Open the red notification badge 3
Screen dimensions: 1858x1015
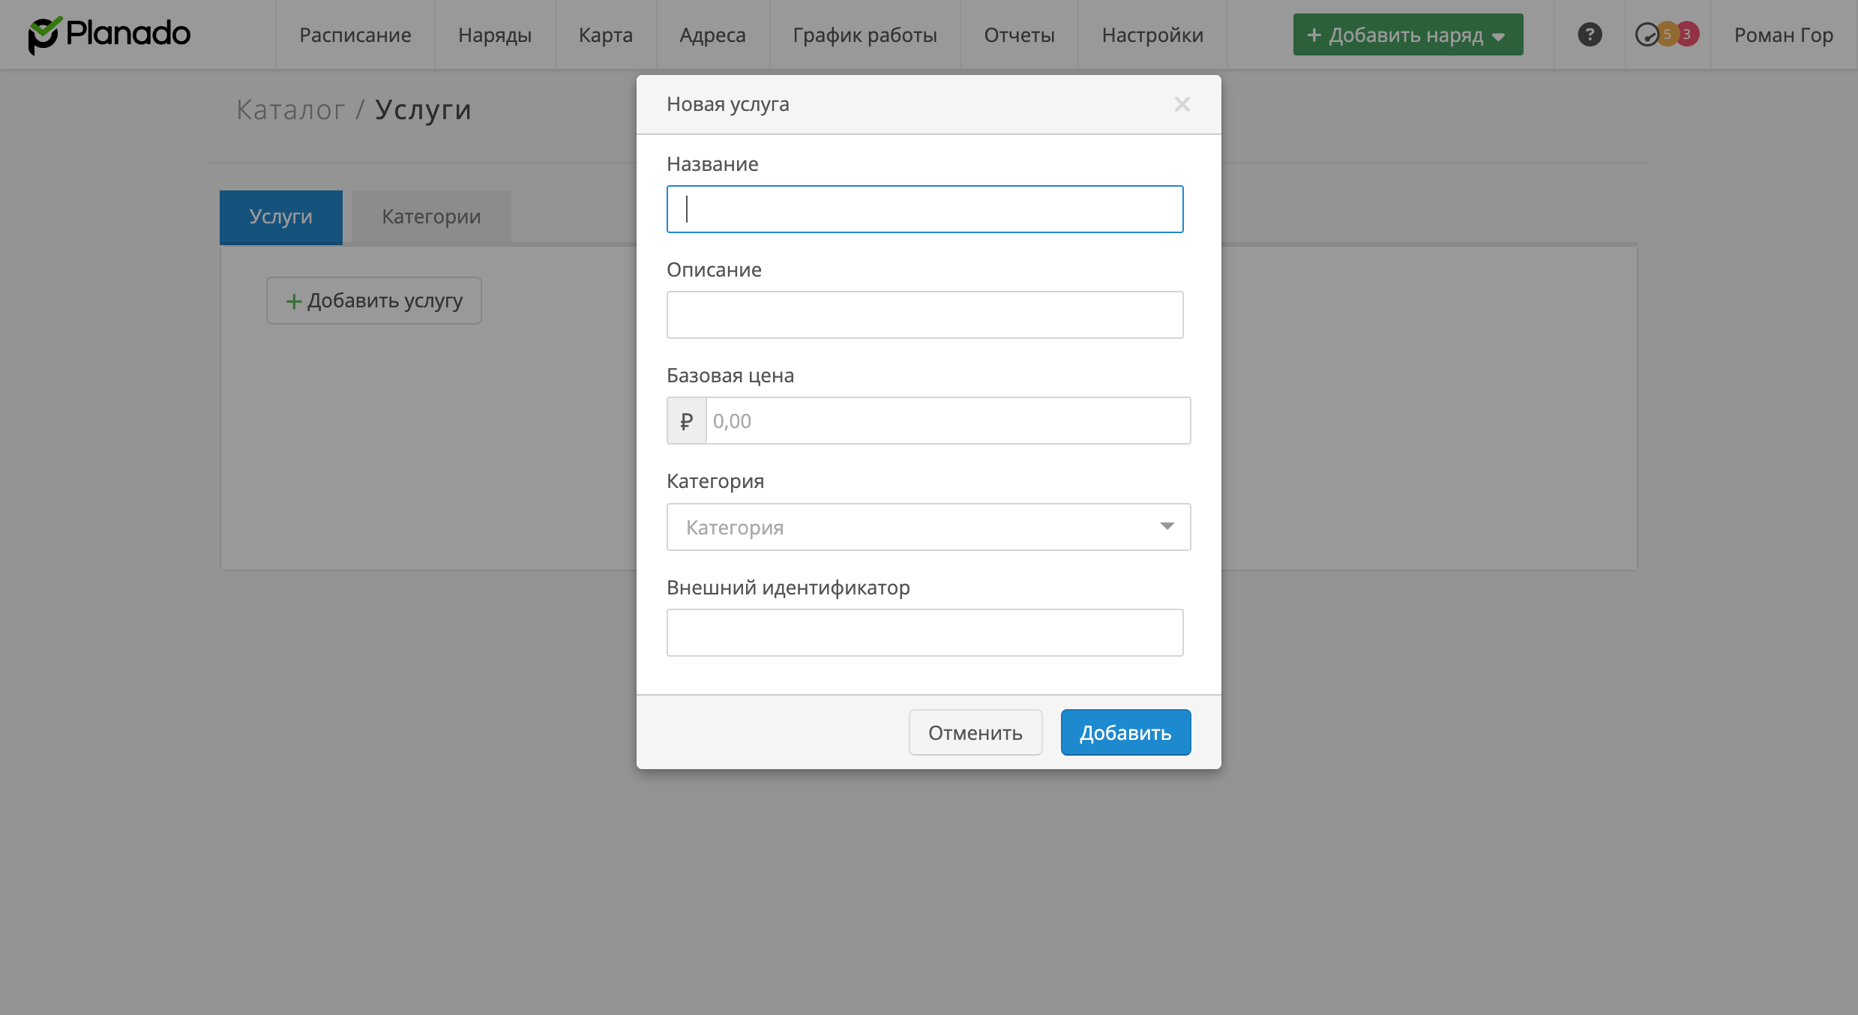tap(1687, 34)
